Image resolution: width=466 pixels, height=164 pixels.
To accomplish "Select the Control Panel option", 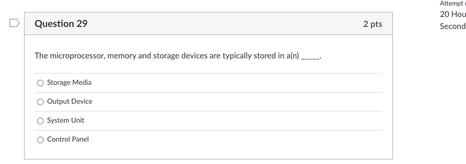I will coord(40,140).
